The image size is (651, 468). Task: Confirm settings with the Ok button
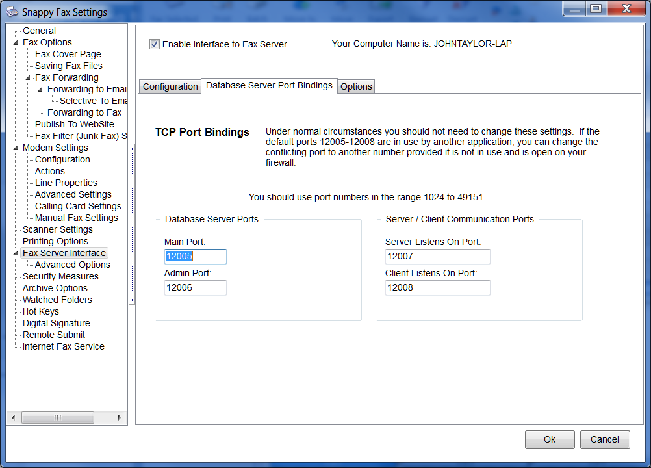[550, 439]
